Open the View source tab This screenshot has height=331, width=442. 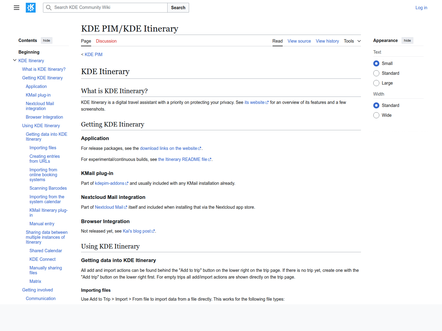click(299, 41)
